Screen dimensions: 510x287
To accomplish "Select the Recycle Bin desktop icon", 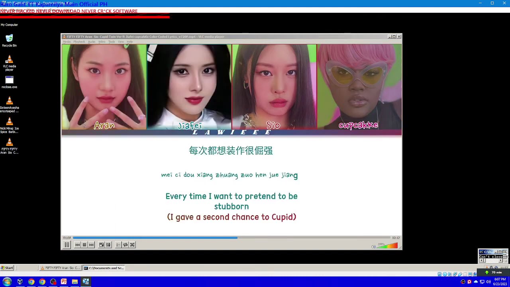I will coord(9,41).
